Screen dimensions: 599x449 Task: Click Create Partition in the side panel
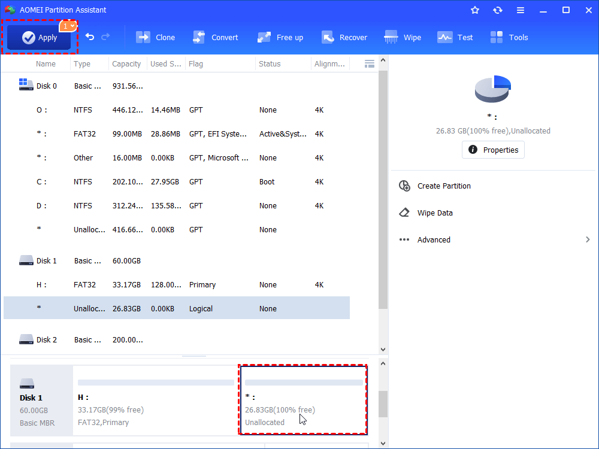click(443, 186)
